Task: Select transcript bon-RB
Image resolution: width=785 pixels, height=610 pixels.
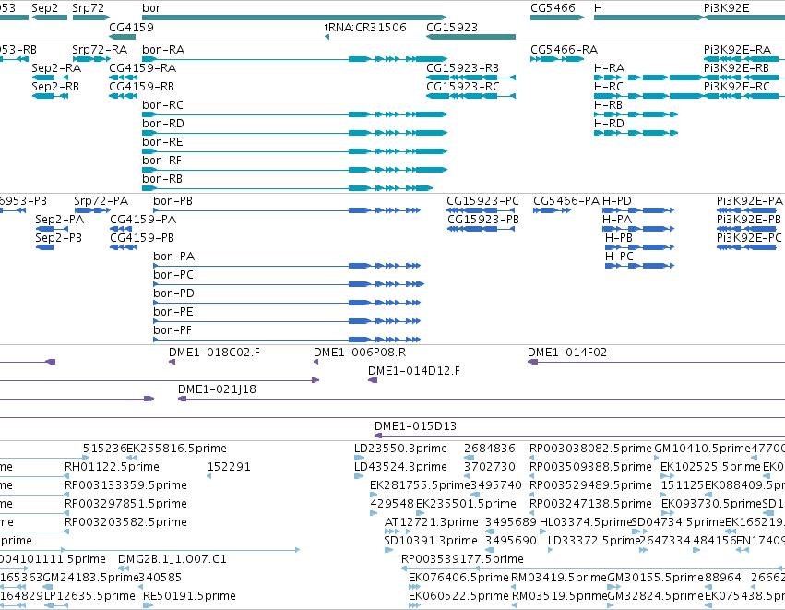Action: (288, 188)
